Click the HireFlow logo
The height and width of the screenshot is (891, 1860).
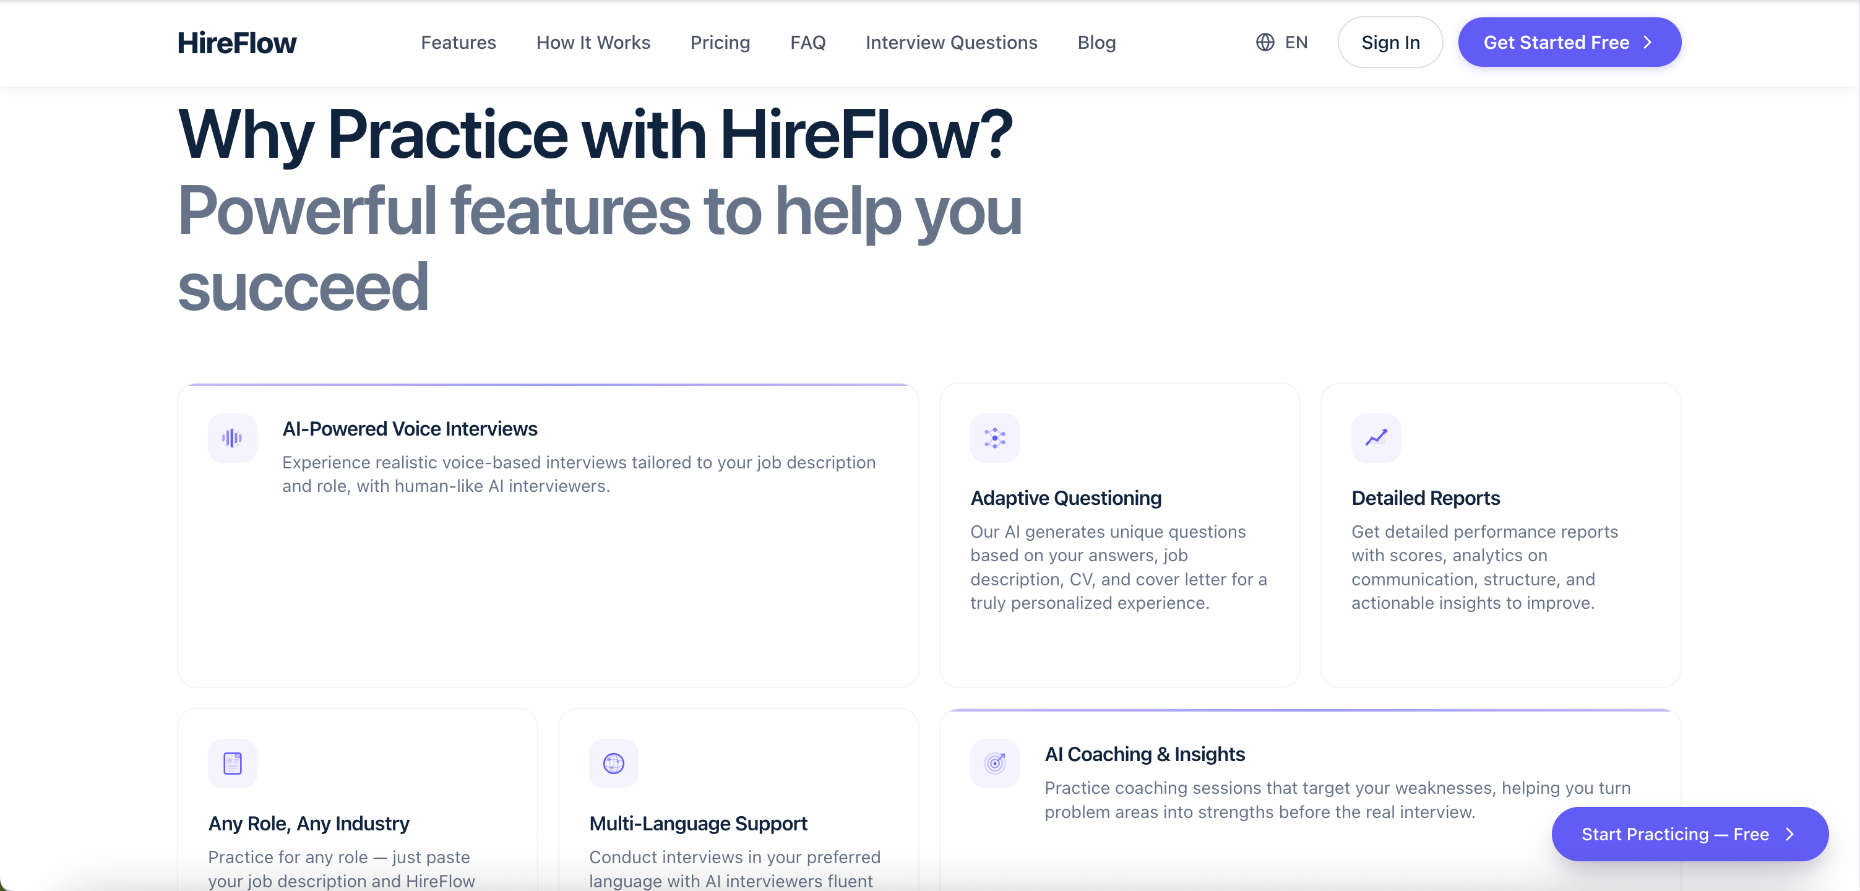(x=237, y=42)
